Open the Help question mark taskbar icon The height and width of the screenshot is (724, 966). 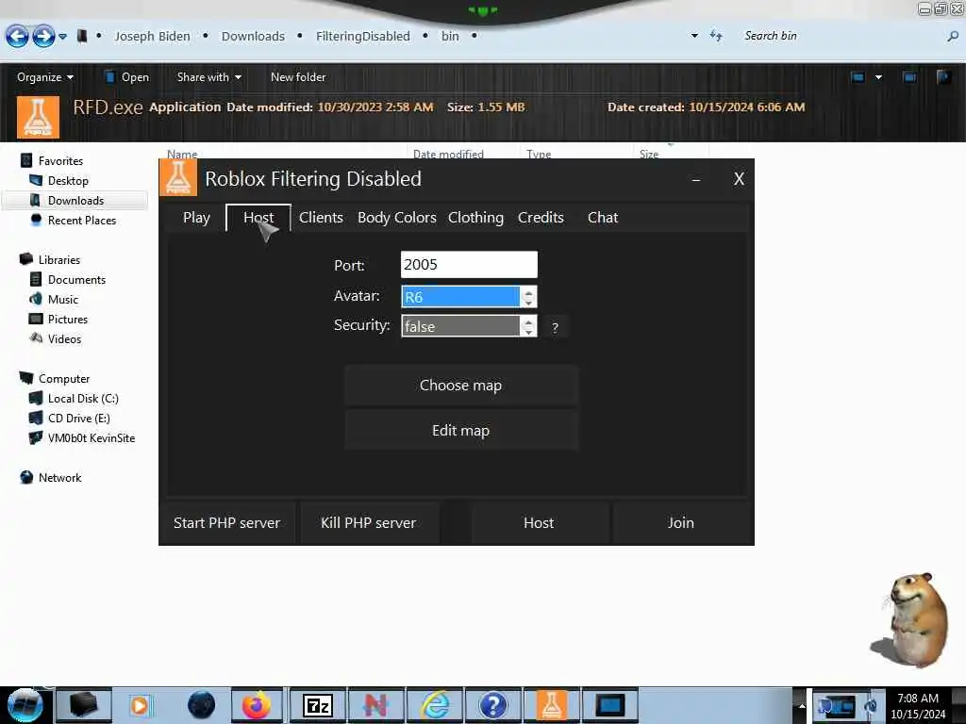(492, 705)
